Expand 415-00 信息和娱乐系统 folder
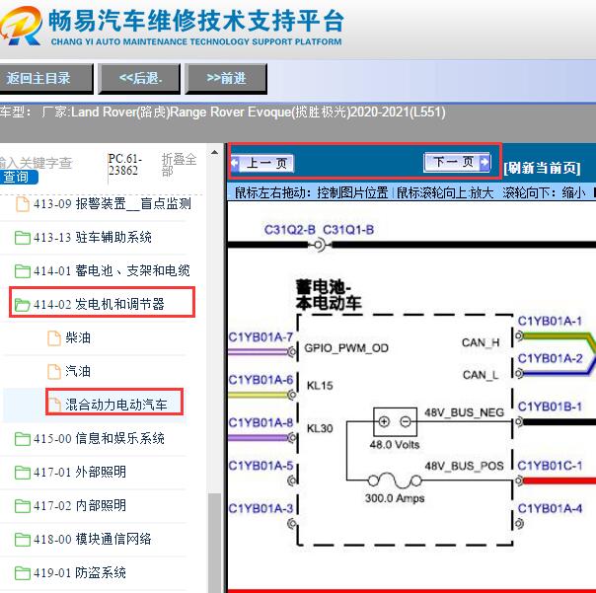Screen dimensions: 596x593 (x=99, y=439)
